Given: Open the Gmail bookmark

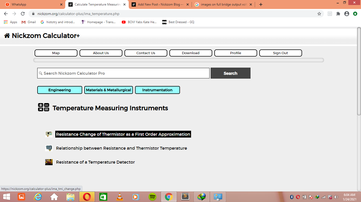Looking at the screenshot, I should point(29,22).
